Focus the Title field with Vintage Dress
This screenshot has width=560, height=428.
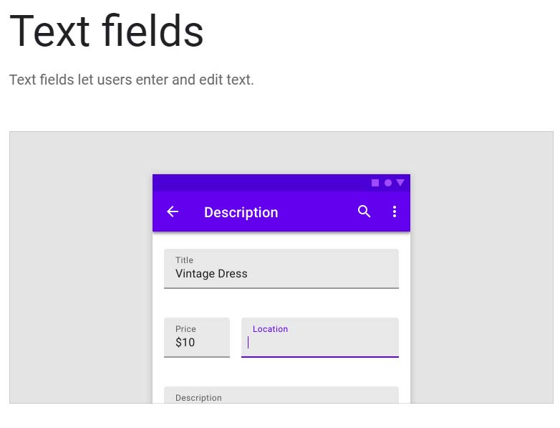click(x=281, y=269)
